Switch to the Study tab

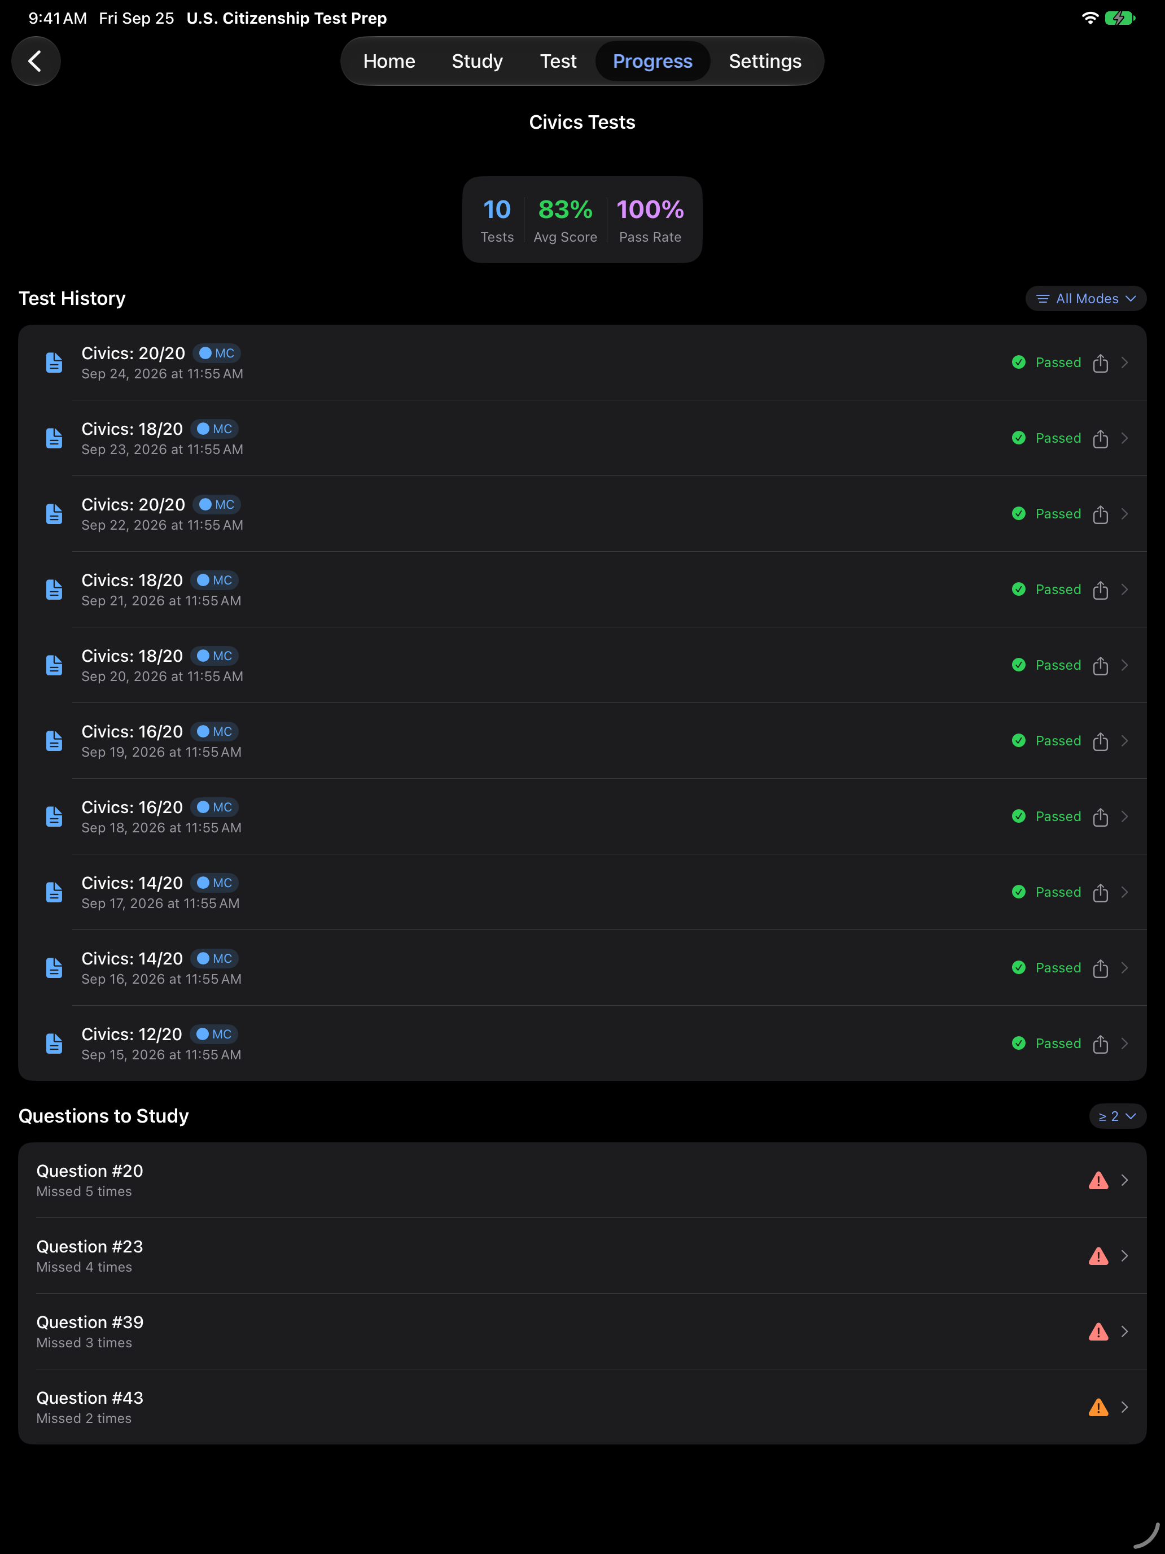point(477,61)
